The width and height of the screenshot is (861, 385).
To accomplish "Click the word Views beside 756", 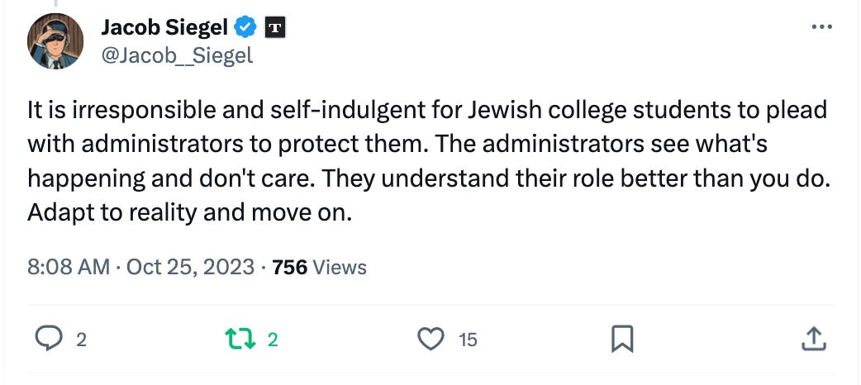I will click(340, 268).
